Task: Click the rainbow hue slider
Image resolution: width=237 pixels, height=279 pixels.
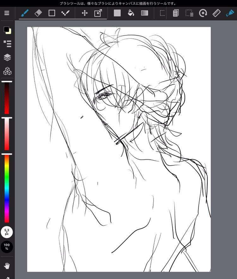Action: [x=7, y=189]
